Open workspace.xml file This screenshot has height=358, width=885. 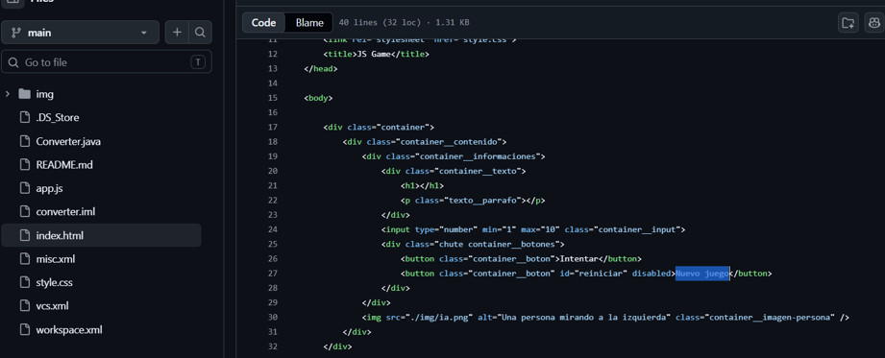(69, 330)
